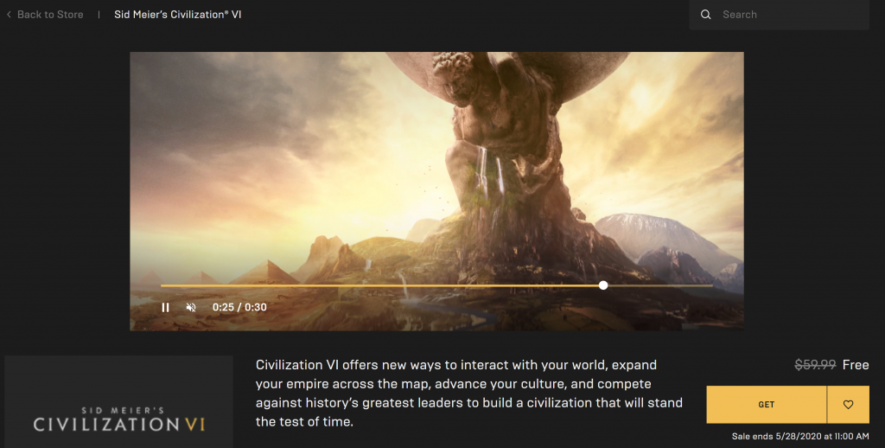Add game to wishlist with heart icon
The width and height of the screenshot is (885, 448).
(x=848, y=405)
